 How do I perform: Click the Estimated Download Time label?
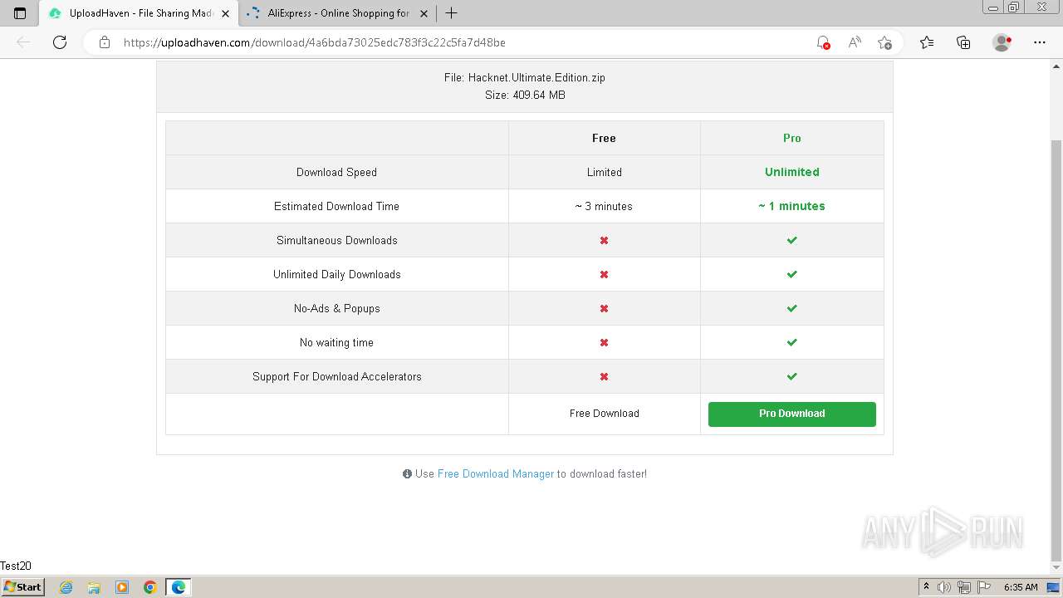click(336, 207)
